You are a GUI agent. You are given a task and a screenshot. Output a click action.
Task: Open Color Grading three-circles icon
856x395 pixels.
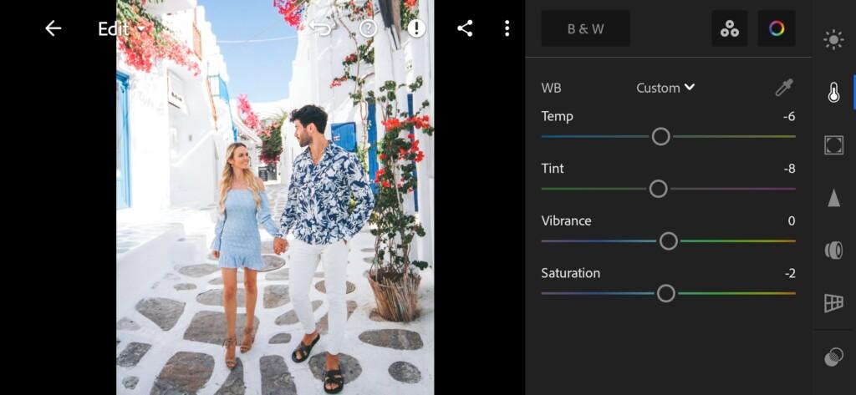(x=729, y=28)
